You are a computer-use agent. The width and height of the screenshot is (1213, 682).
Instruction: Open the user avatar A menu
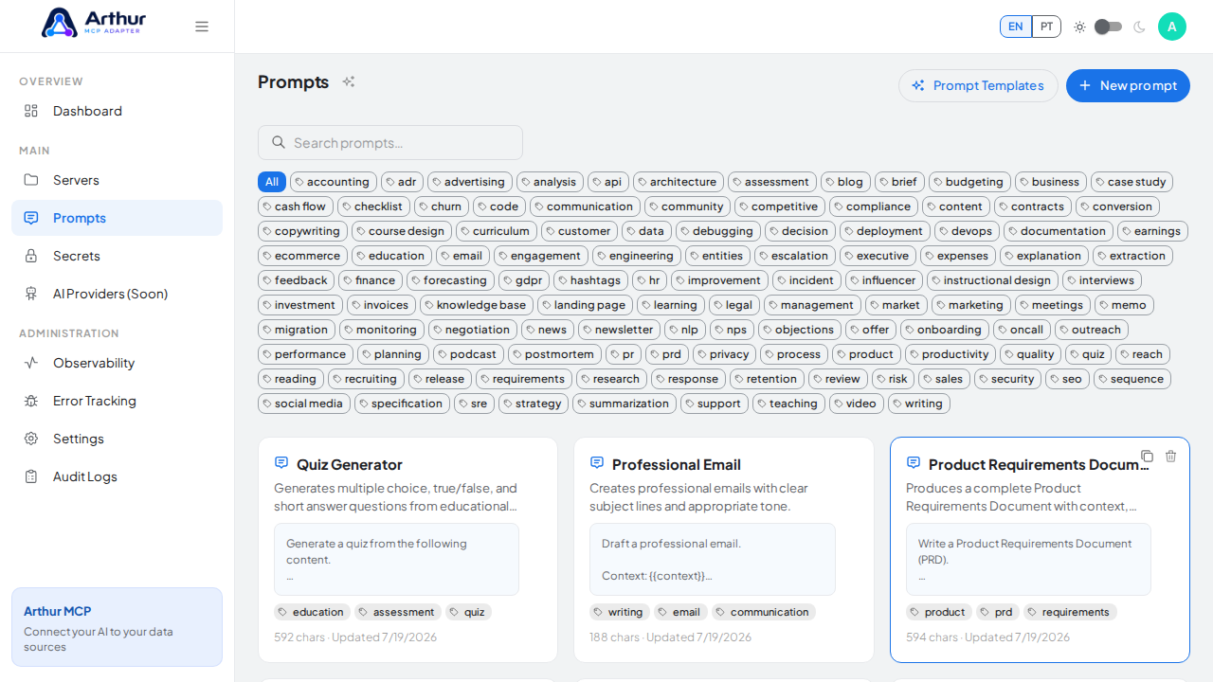[1172, 27]
